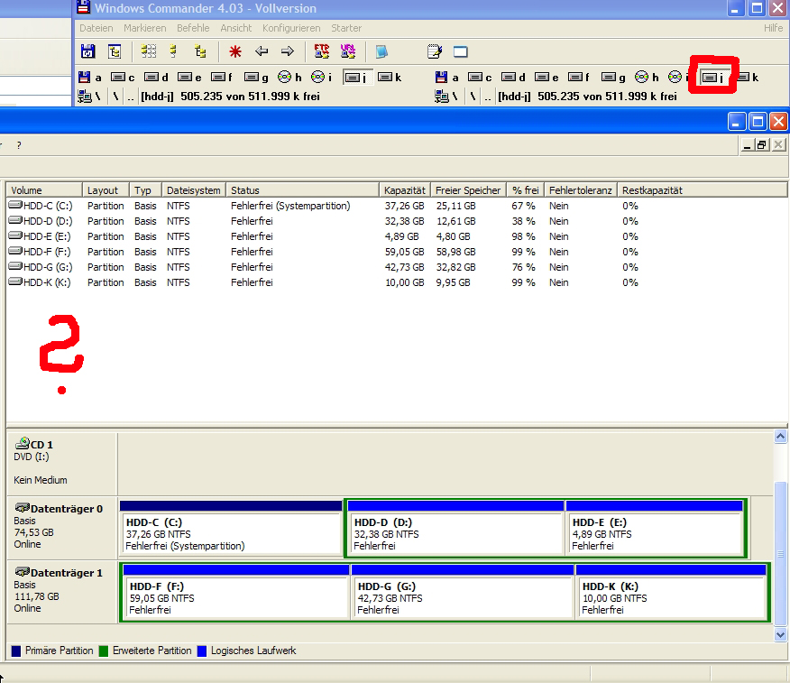Switch right panel to drive k
790x683 pixels.
click(x=748, y=78)
